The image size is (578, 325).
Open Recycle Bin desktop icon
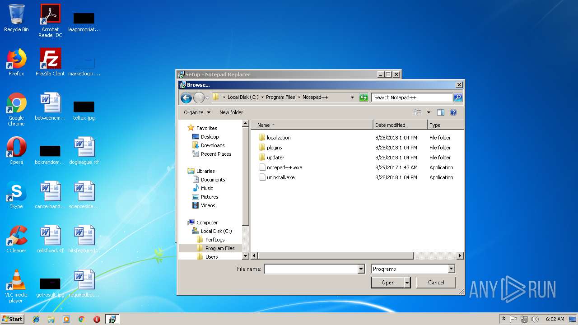tap(16, 18)
